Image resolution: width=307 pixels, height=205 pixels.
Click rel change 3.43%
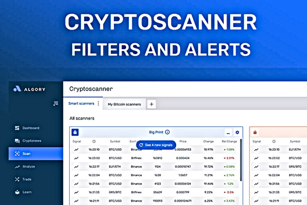229,201
